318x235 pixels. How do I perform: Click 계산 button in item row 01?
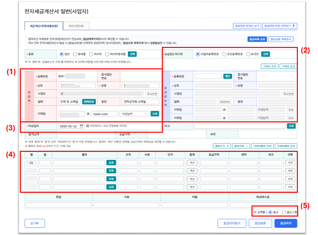point(192,163)
